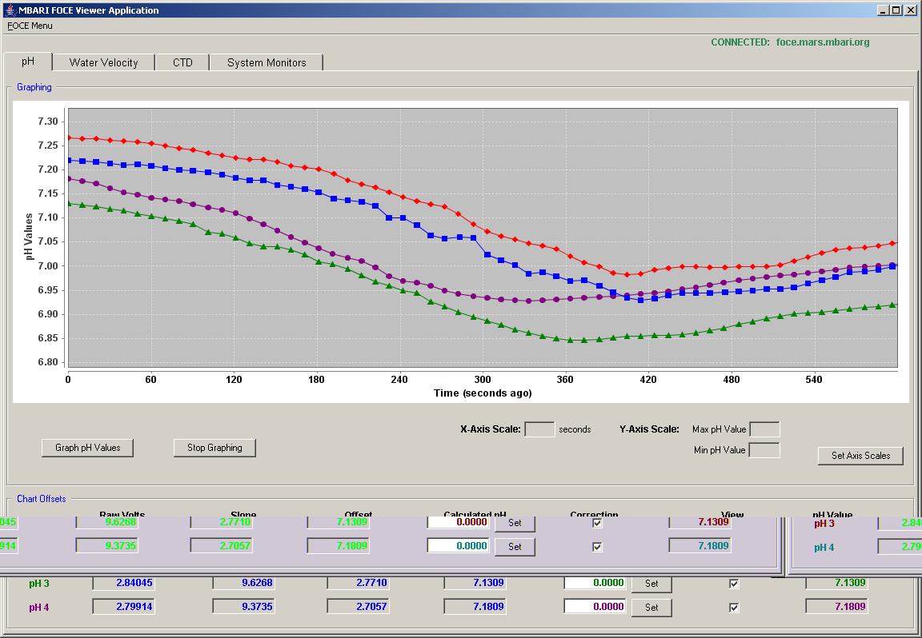Toggle the pH 3 View checkbox

pyautogui.click(x=734, y=584)
